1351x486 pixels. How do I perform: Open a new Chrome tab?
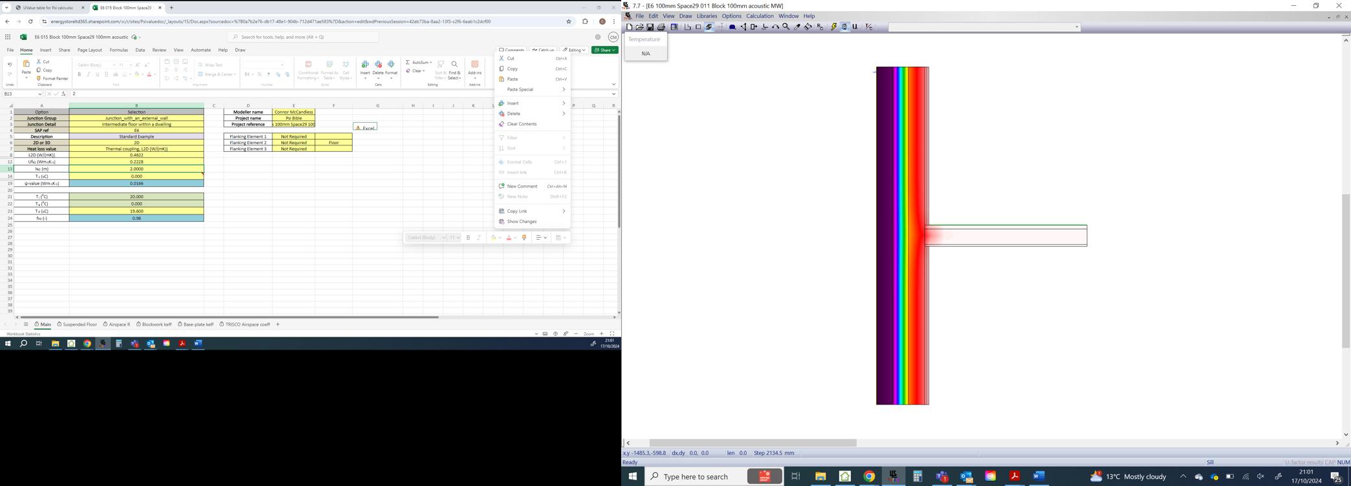click(x=171, y=8)
